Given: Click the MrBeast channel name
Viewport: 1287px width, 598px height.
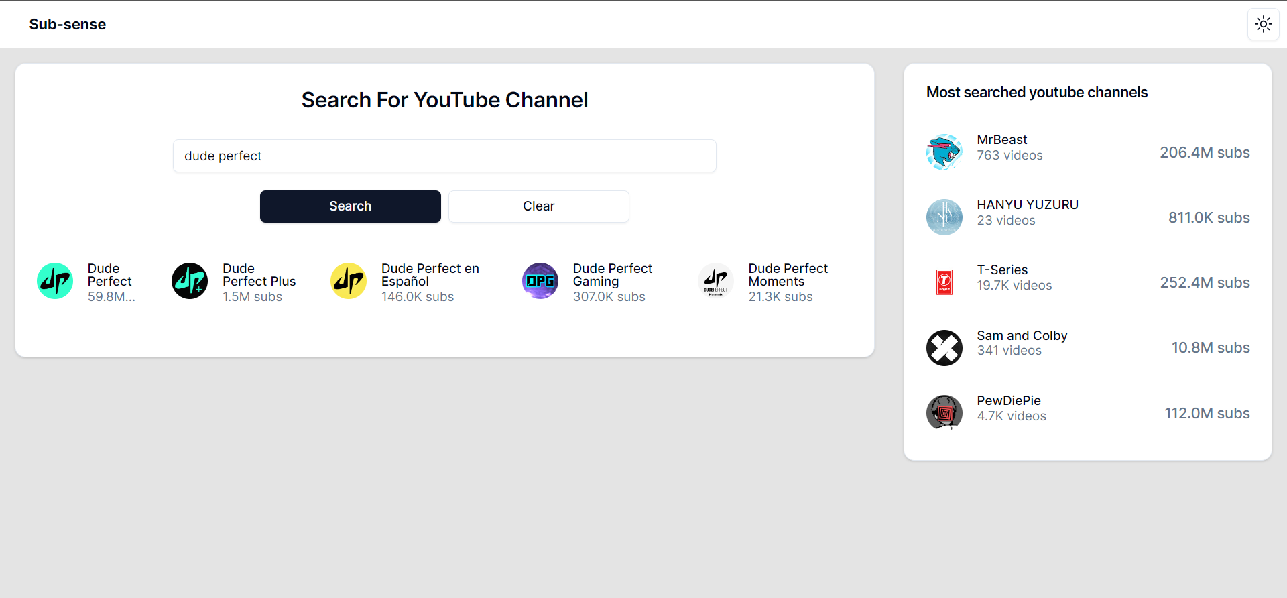Looking at the screenshot, I should click(1002, 139).
